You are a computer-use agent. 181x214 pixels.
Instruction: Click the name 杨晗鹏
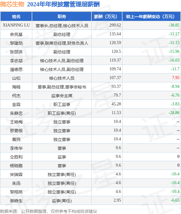pyautogui.click(x=16, y=165)
